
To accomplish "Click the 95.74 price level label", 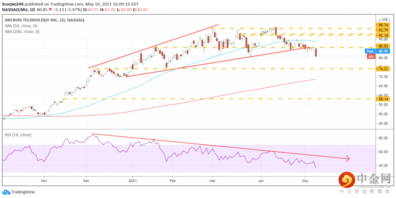I will pos(383,25).
